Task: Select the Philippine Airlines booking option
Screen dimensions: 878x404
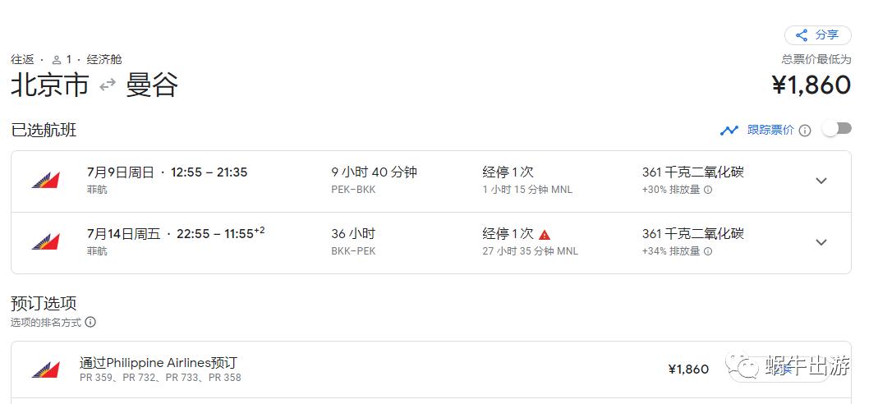Action: point(159,363)
